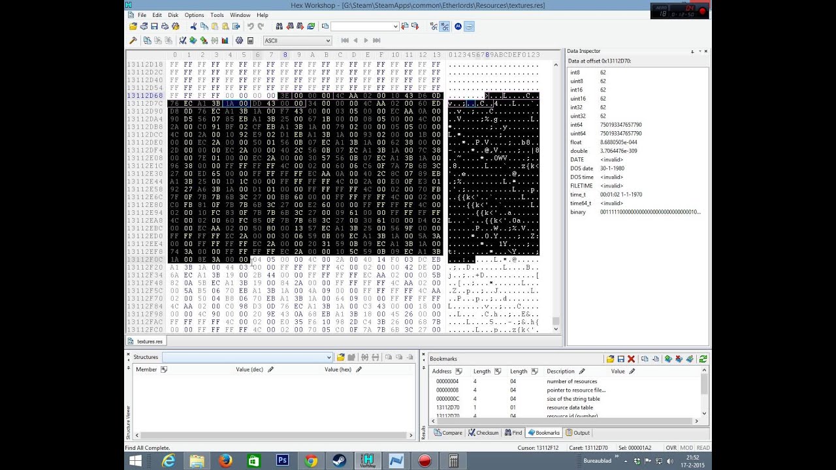This screenshot has height=470, width=836.
Task: Save bookmarks with the floppy icon
Action: click(620, 359)
